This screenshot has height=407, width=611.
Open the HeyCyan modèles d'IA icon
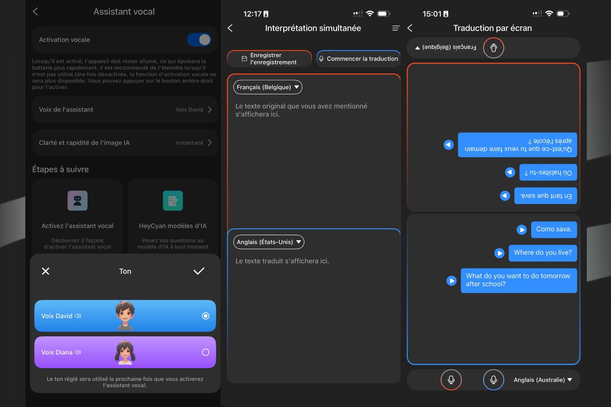click(173, 201)
